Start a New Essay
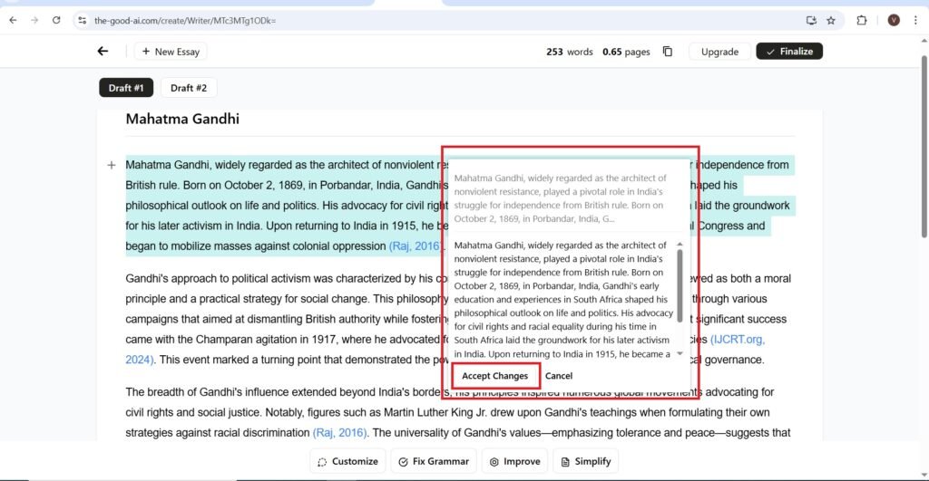 (171, 52)
